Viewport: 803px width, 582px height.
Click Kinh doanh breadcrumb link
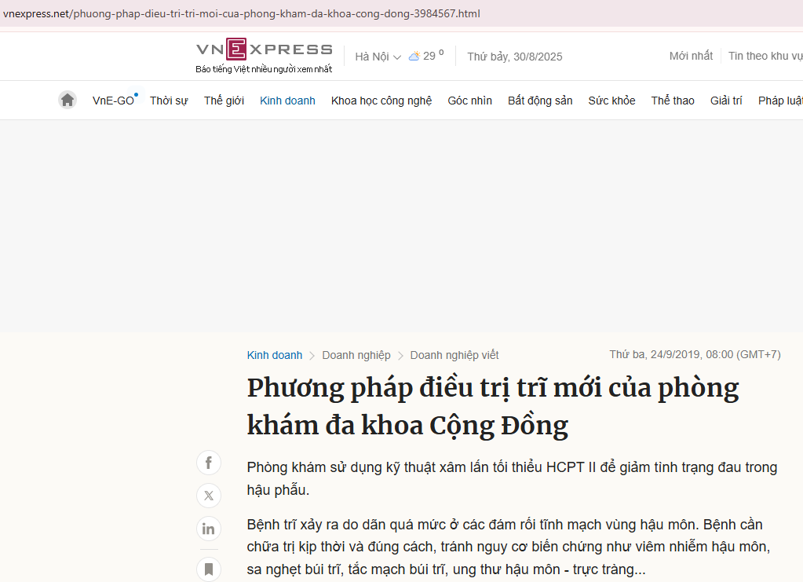(274, 355)
